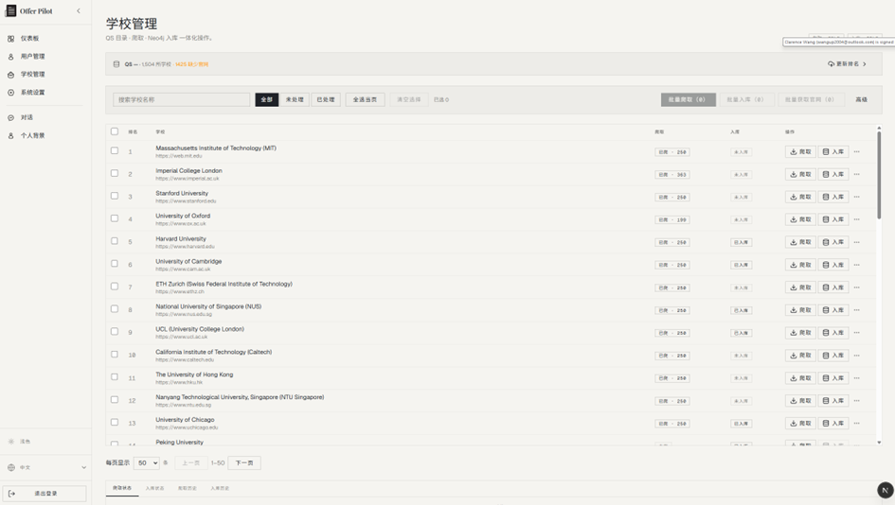The height and width of the screenshot is (505, 895).
Task: Click 入库 for UCL row
Action: [832, 332]
